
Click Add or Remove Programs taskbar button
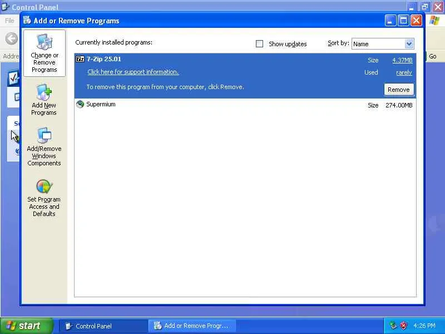click(192, 326)
